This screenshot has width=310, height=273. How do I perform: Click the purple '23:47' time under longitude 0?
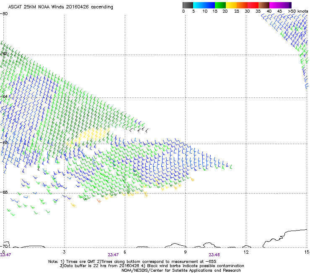5,255
